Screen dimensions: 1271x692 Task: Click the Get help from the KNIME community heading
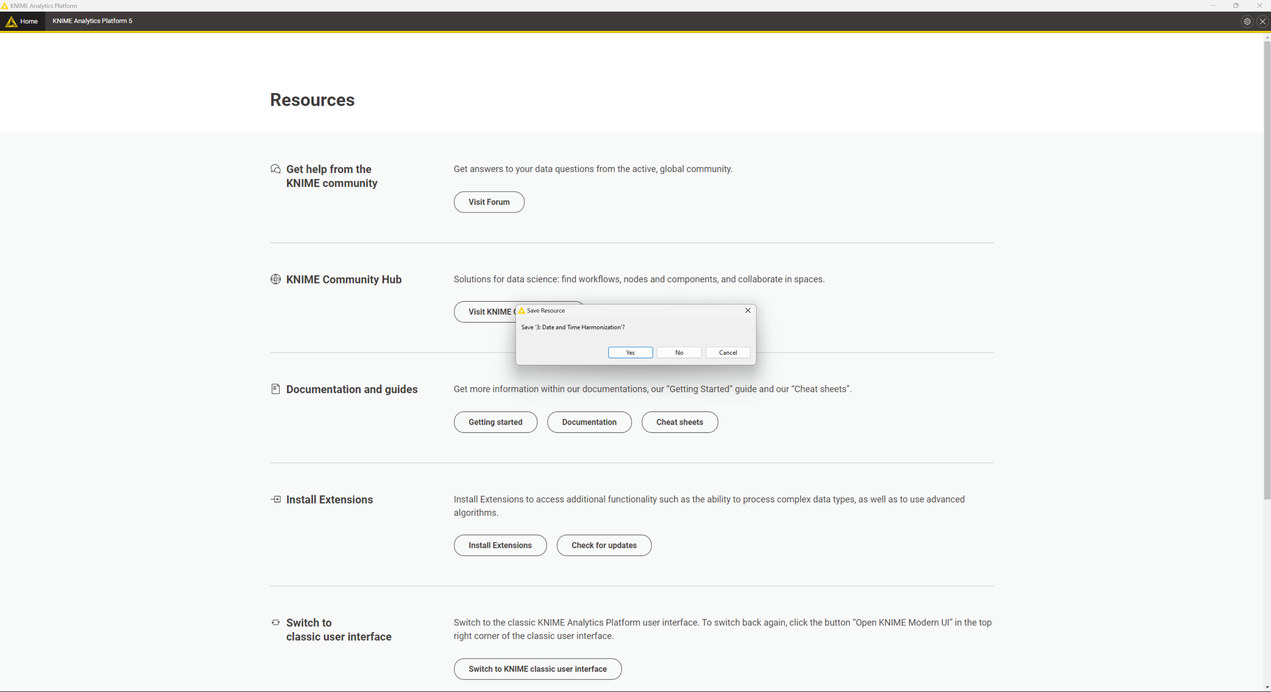[331, 176]
